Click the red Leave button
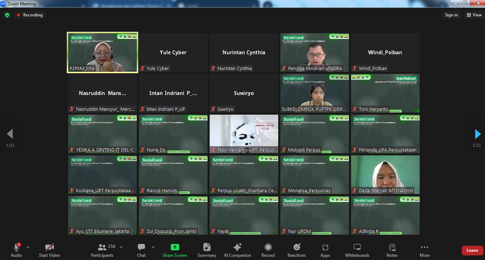Screen dimensions: 485x260 [x=472, y=250]
